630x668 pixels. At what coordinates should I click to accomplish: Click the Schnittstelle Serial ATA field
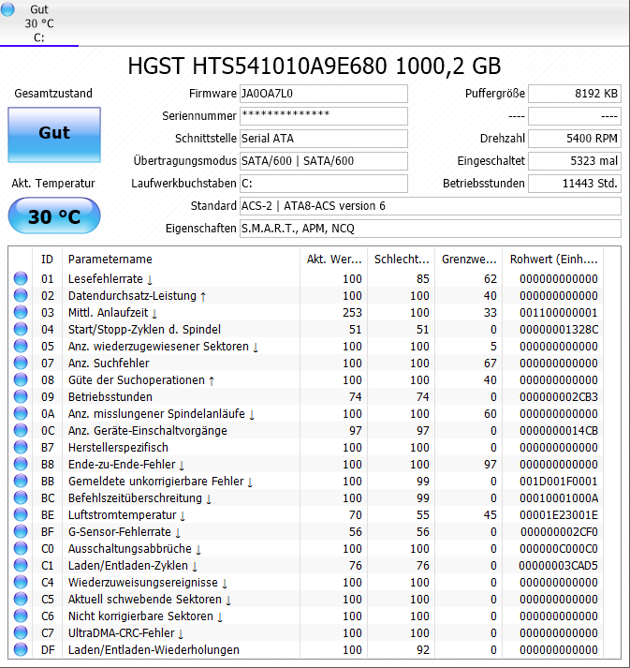324,139
